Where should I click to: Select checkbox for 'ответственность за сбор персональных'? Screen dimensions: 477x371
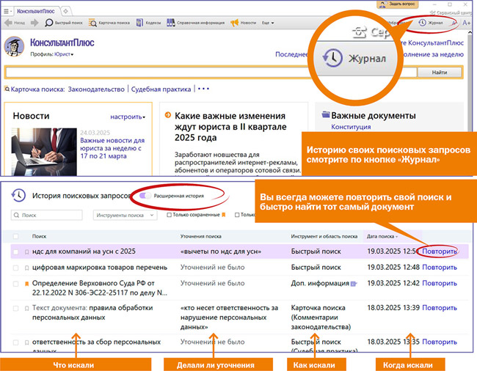click(x=16, y=342)
